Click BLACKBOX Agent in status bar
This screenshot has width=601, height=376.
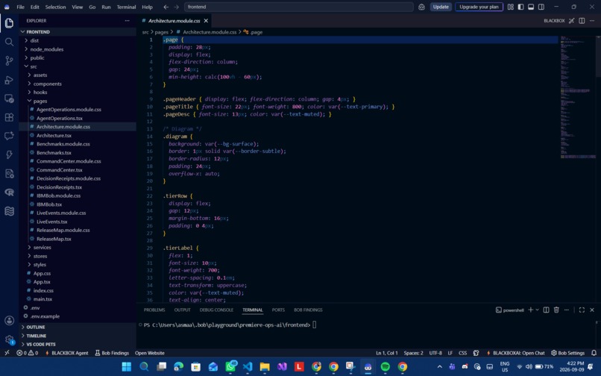pos(66,353)
